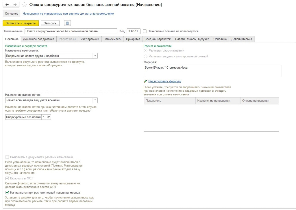
Task: Click the 'Код' field with СВУРН
Action: click(134, 31)
